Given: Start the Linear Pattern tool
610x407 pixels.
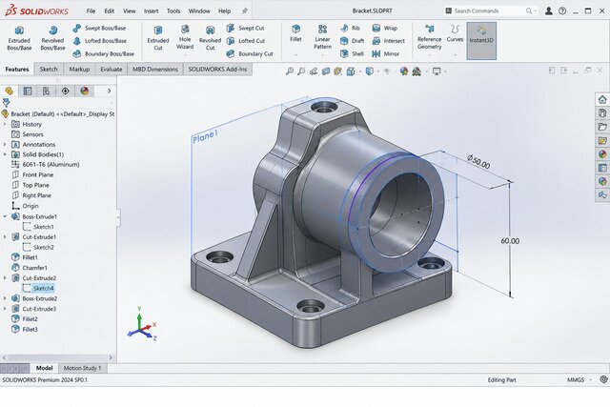Looking at the screenshot, I should coord(322,37).
